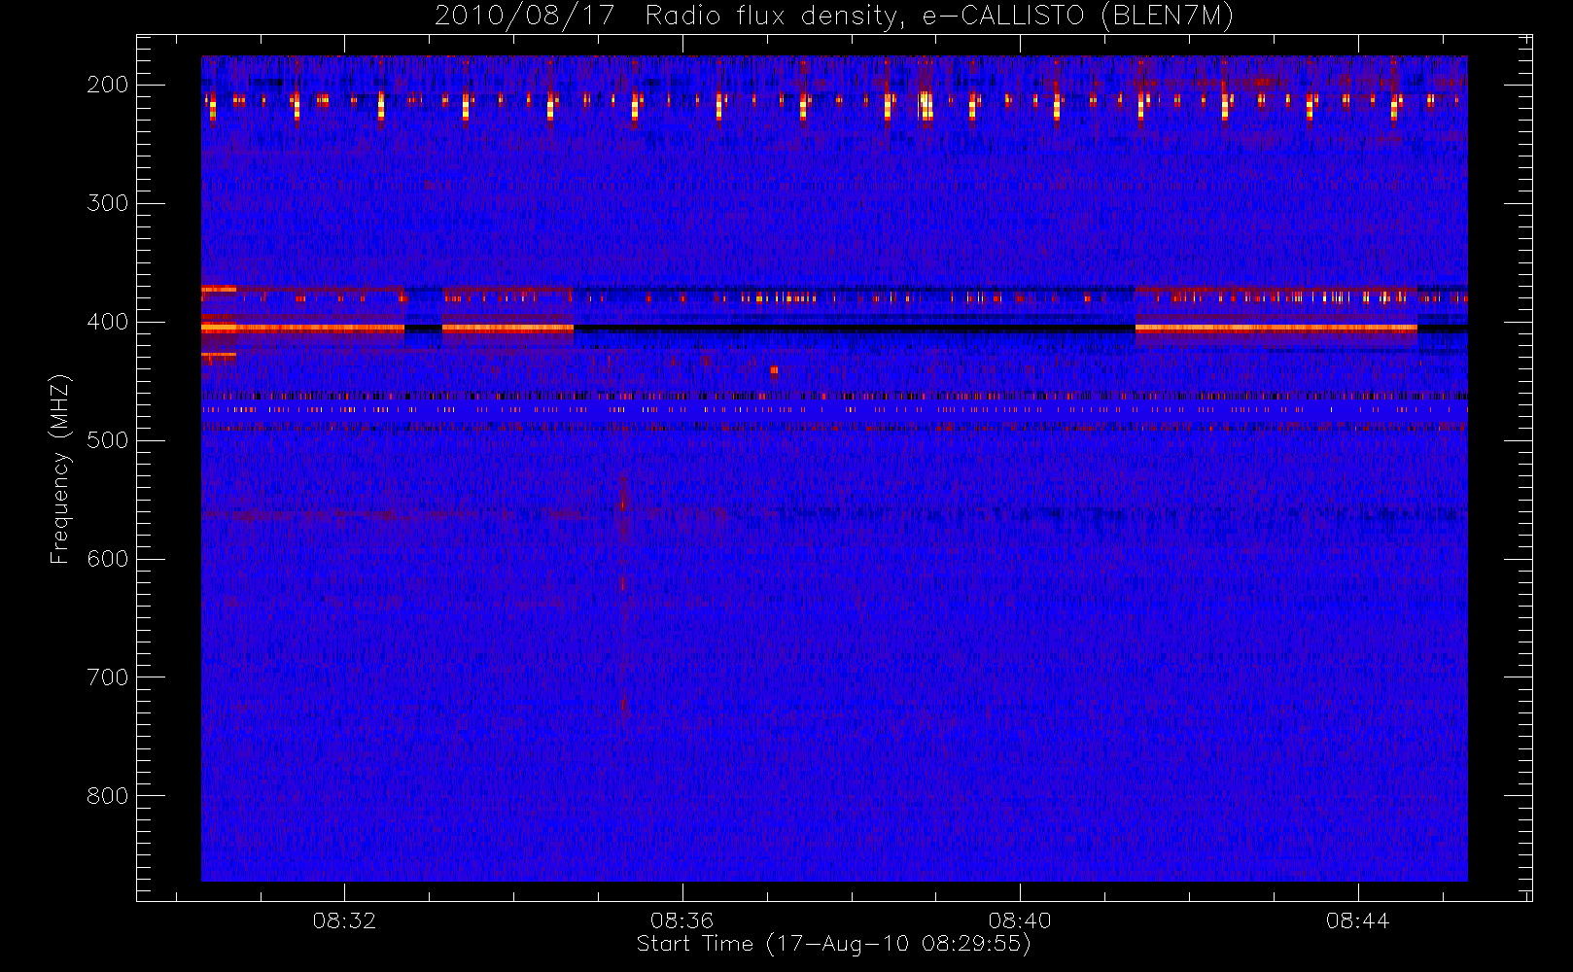The height and width of the screenshot is (972, 1573).
Task: Click the 400 frequency tick label
Action: (108, 322)
